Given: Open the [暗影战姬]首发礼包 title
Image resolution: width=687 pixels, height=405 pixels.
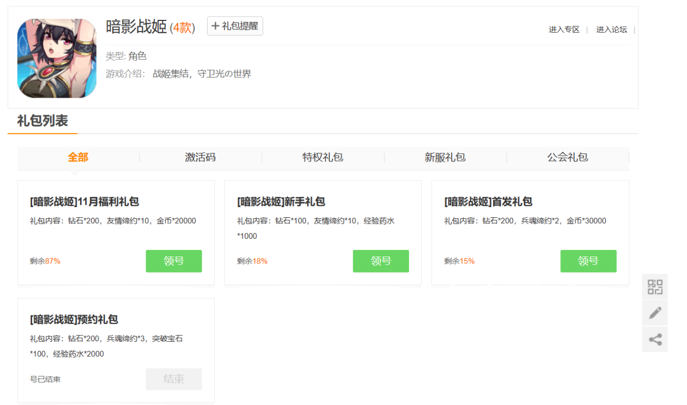Looking at the screenshot, I should tap(488, 202).
